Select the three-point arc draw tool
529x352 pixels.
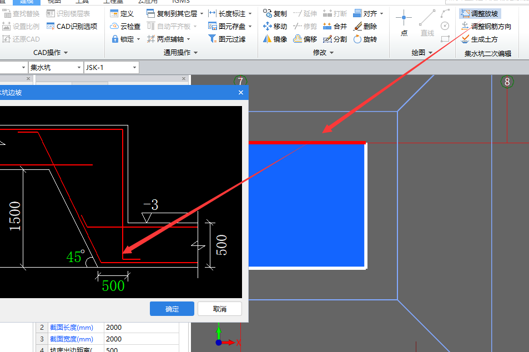(x=445, y=13)
